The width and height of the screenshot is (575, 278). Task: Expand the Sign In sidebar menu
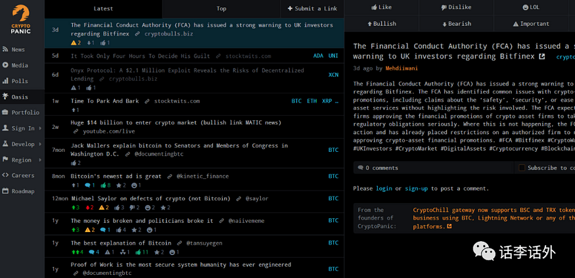(22, 128)
